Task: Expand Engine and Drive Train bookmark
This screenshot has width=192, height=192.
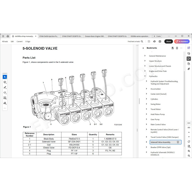Action: [x=145, y=71]
